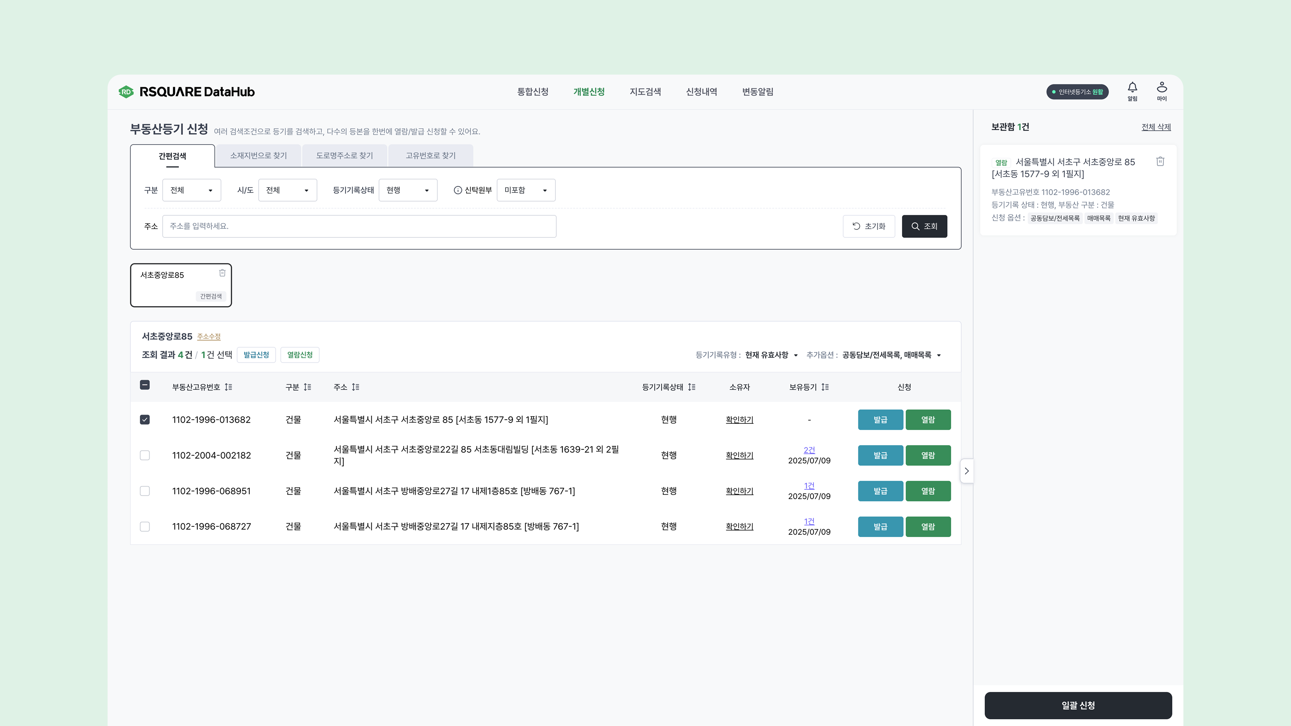This screenshot has height=726, width=1291.
Task: Click the 일괄 신청 button
Action: click(x=1078, y=705)
